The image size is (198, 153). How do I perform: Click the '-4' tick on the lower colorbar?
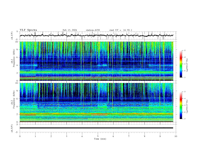(x=184, y=98)
